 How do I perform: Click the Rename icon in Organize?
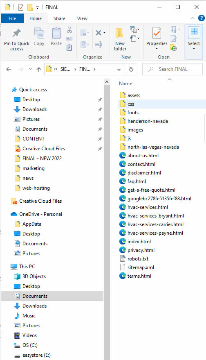point(99,44)
